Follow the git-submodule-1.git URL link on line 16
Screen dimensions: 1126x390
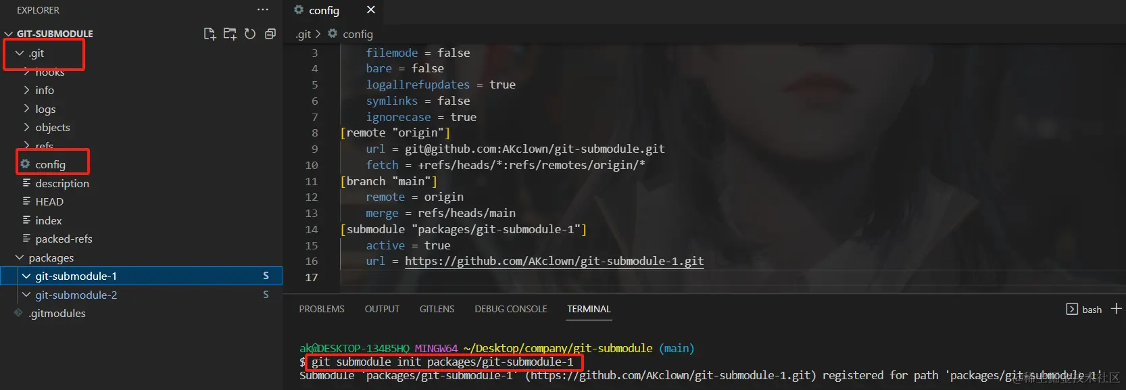(x=554, y=261)
